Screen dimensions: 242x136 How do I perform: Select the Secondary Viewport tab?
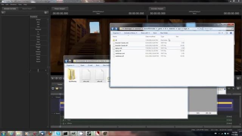click(157, 9)
